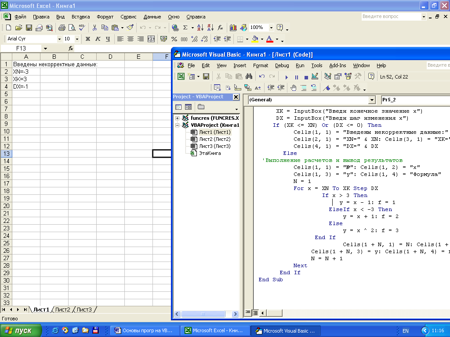Screen dimensions: 450x337
Task: Toggle right text alignment in Excel
Action: tap(140, 39)
